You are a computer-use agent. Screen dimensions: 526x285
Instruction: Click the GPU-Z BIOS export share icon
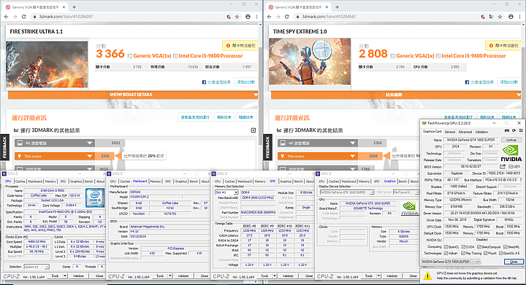point(503,166)
